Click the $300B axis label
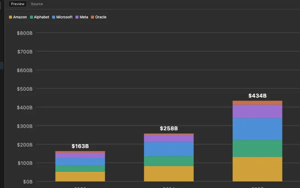The width and height of the screenshot is (300, 188). click(x=25, y=126)
